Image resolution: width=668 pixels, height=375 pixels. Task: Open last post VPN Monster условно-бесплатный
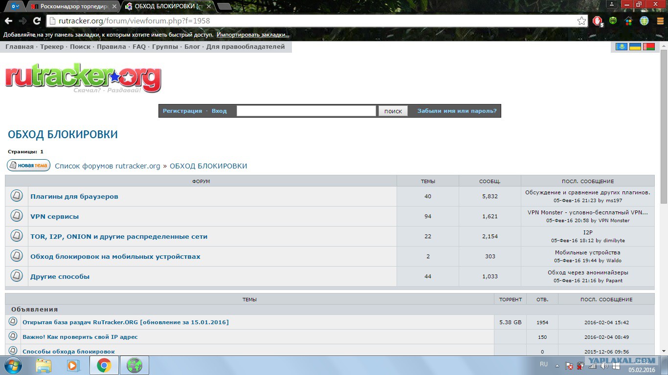(x=588, y=212)
